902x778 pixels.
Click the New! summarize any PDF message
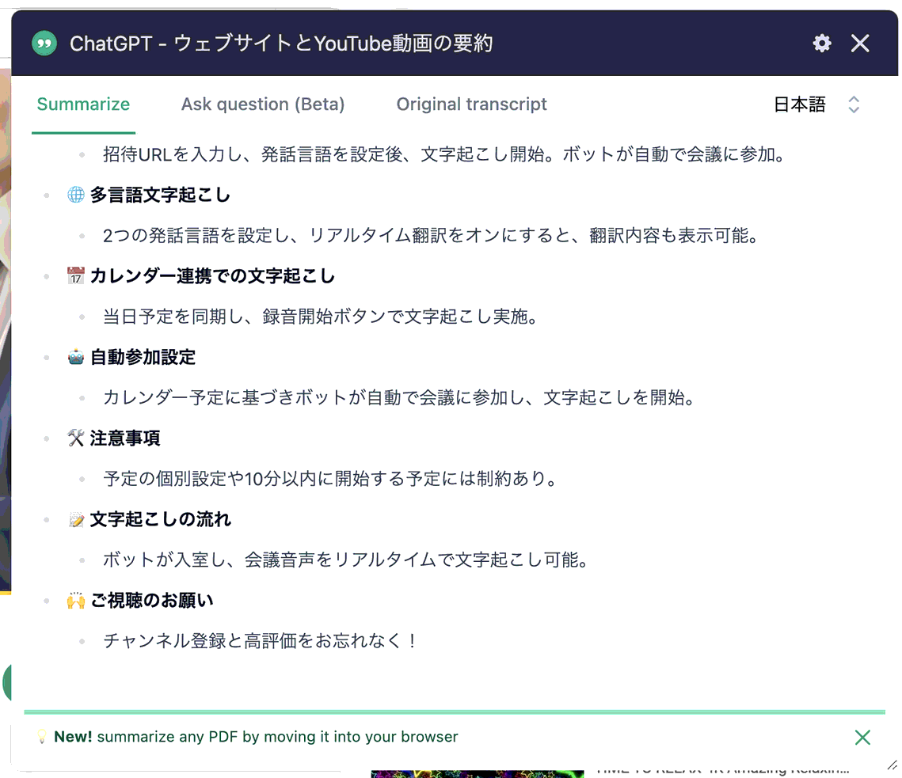pyautogui.click(x=256, y=737)
